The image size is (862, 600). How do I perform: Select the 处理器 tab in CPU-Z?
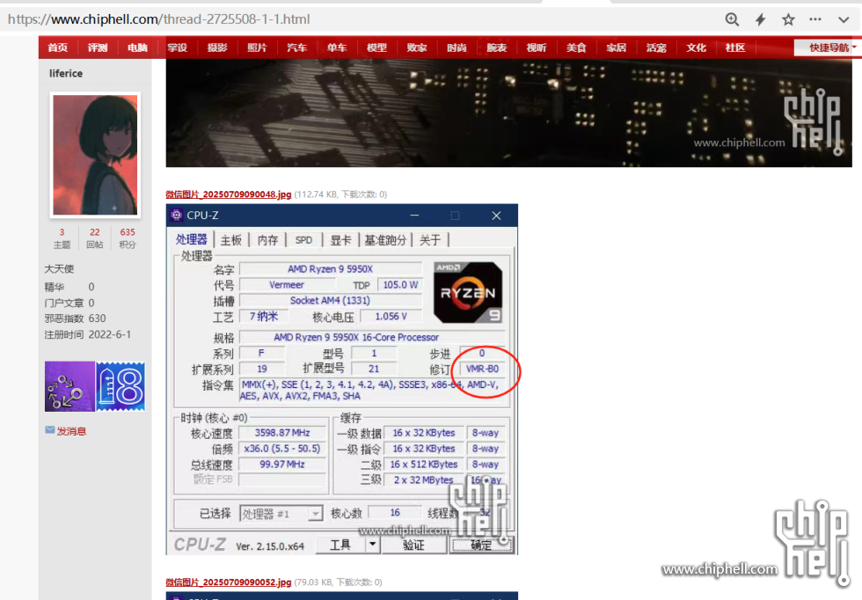click(x=192, y=239)
